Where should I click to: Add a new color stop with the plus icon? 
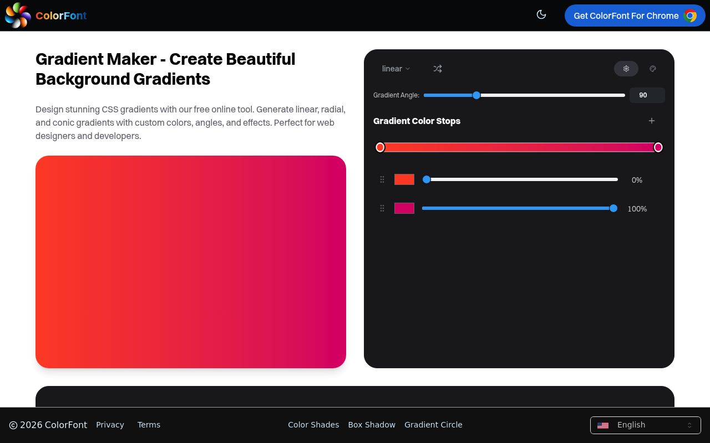pyautogui.click(x=651, y=121)
